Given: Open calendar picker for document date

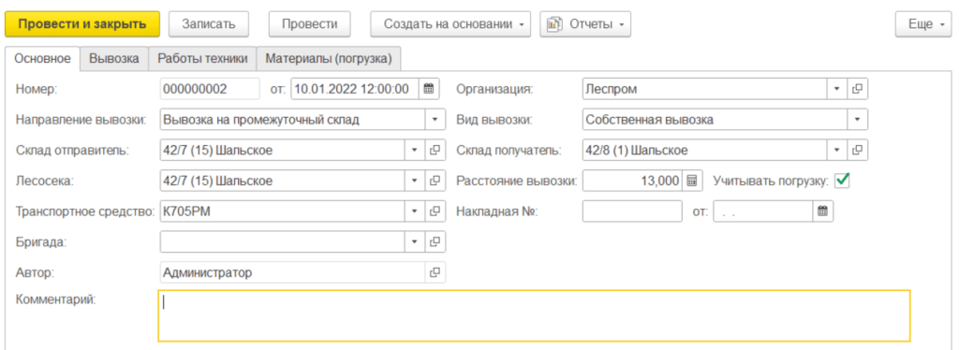Looking at the screenshot, I should (x=429, y=89).
